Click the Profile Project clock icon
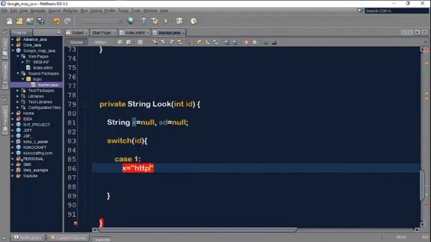 coord(193,21)
